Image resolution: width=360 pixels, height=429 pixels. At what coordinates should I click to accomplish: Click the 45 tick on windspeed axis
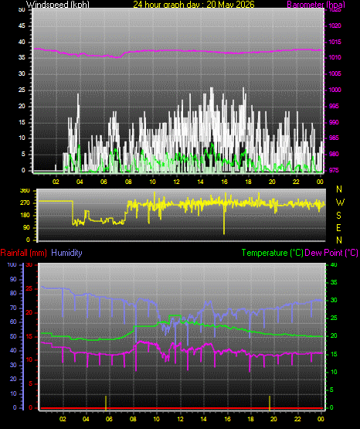tap(22, 26)
